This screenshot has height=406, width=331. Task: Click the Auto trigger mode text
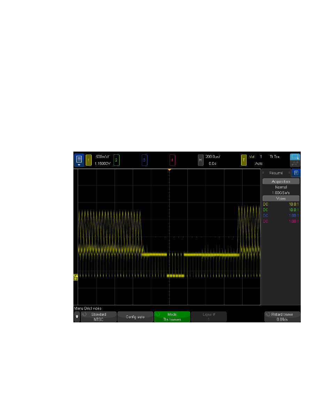click(x=259, y=163)
